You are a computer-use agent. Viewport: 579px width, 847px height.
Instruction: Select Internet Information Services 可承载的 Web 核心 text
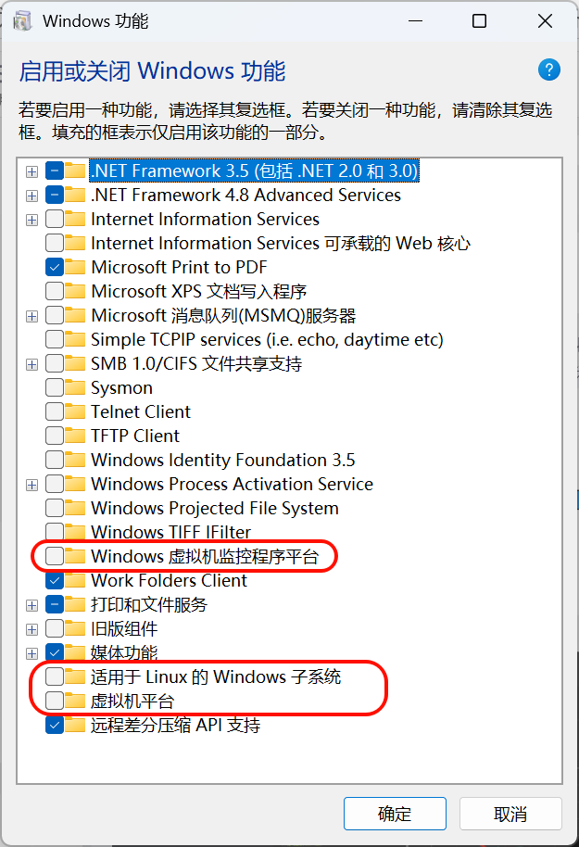pyautogui.click(x=281, y=243)
